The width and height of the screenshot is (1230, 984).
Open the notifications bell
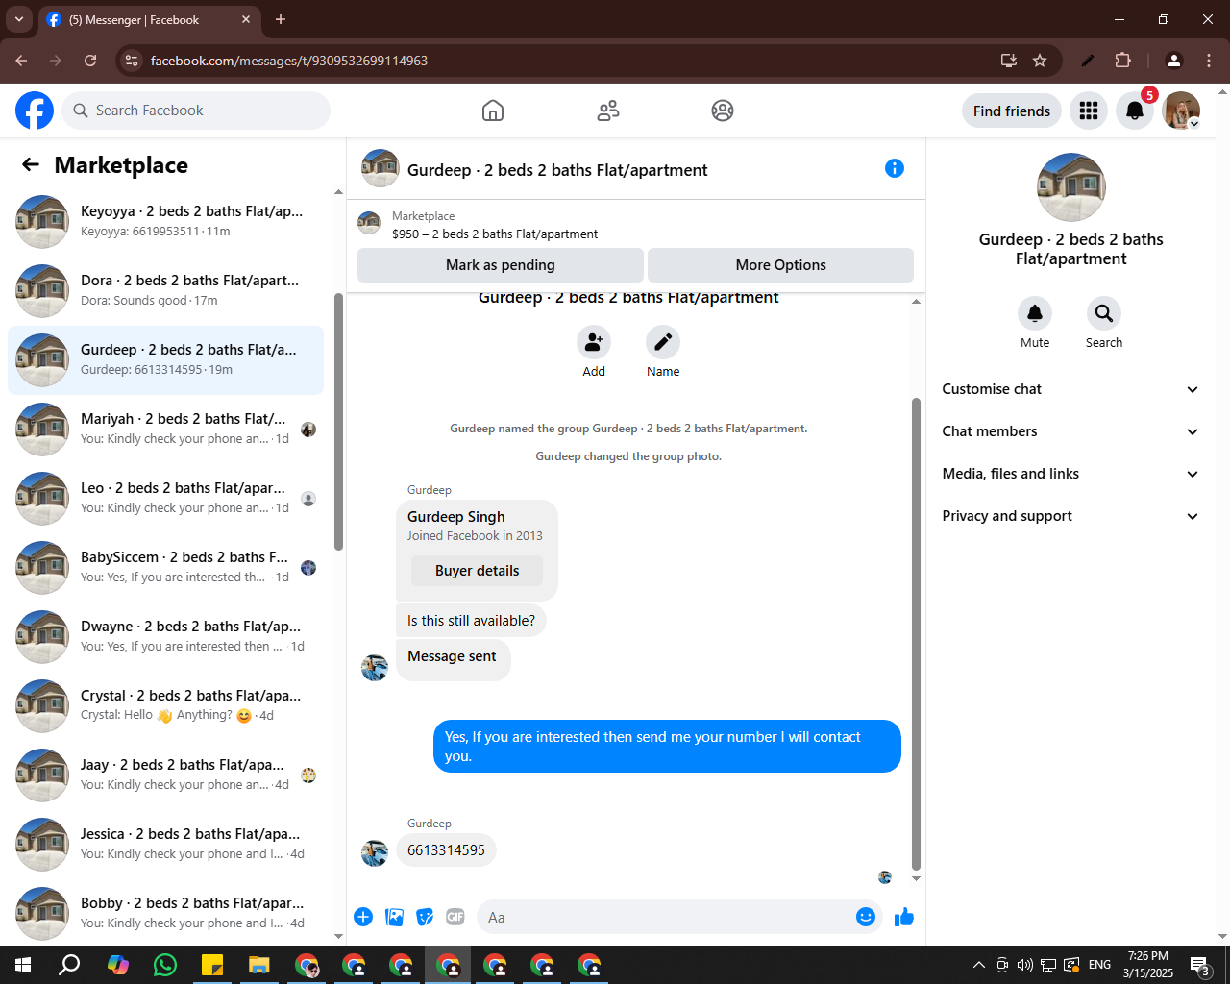click(1135, 111)
